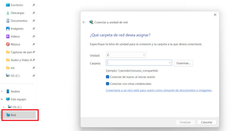Open Descargas download icon in sidebar

8,13
